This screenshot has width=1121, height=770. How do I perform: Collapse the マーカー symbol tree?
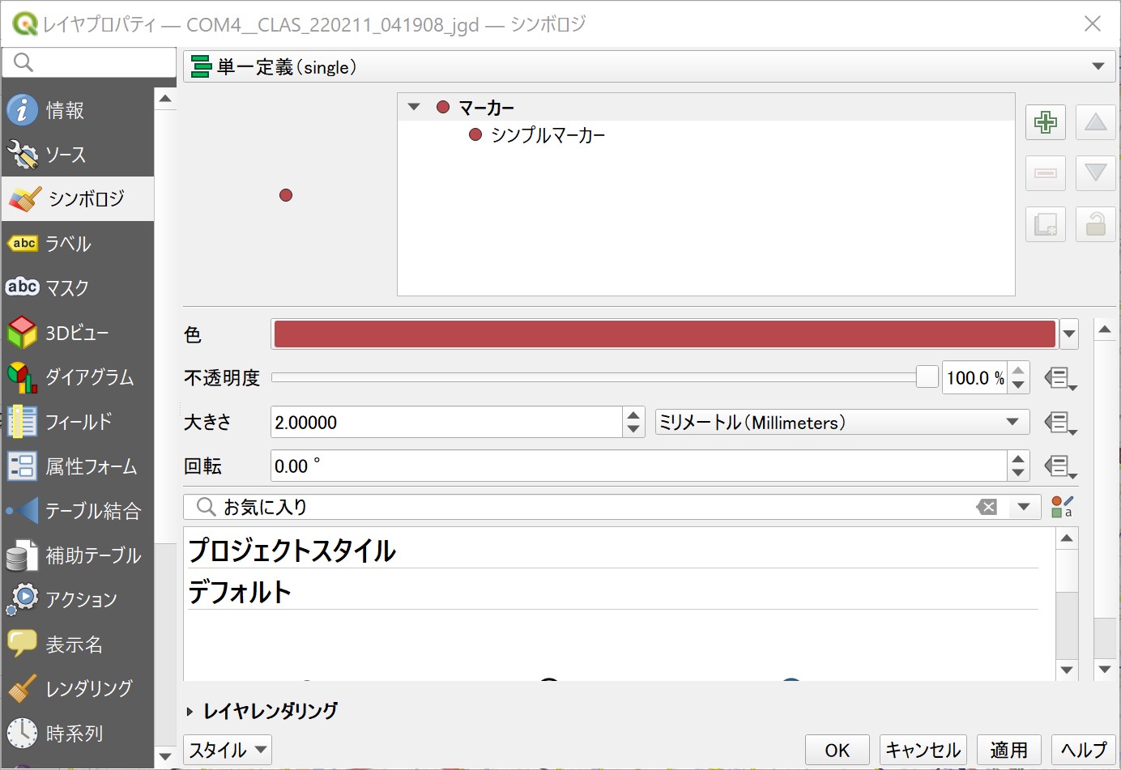[414, 106]
